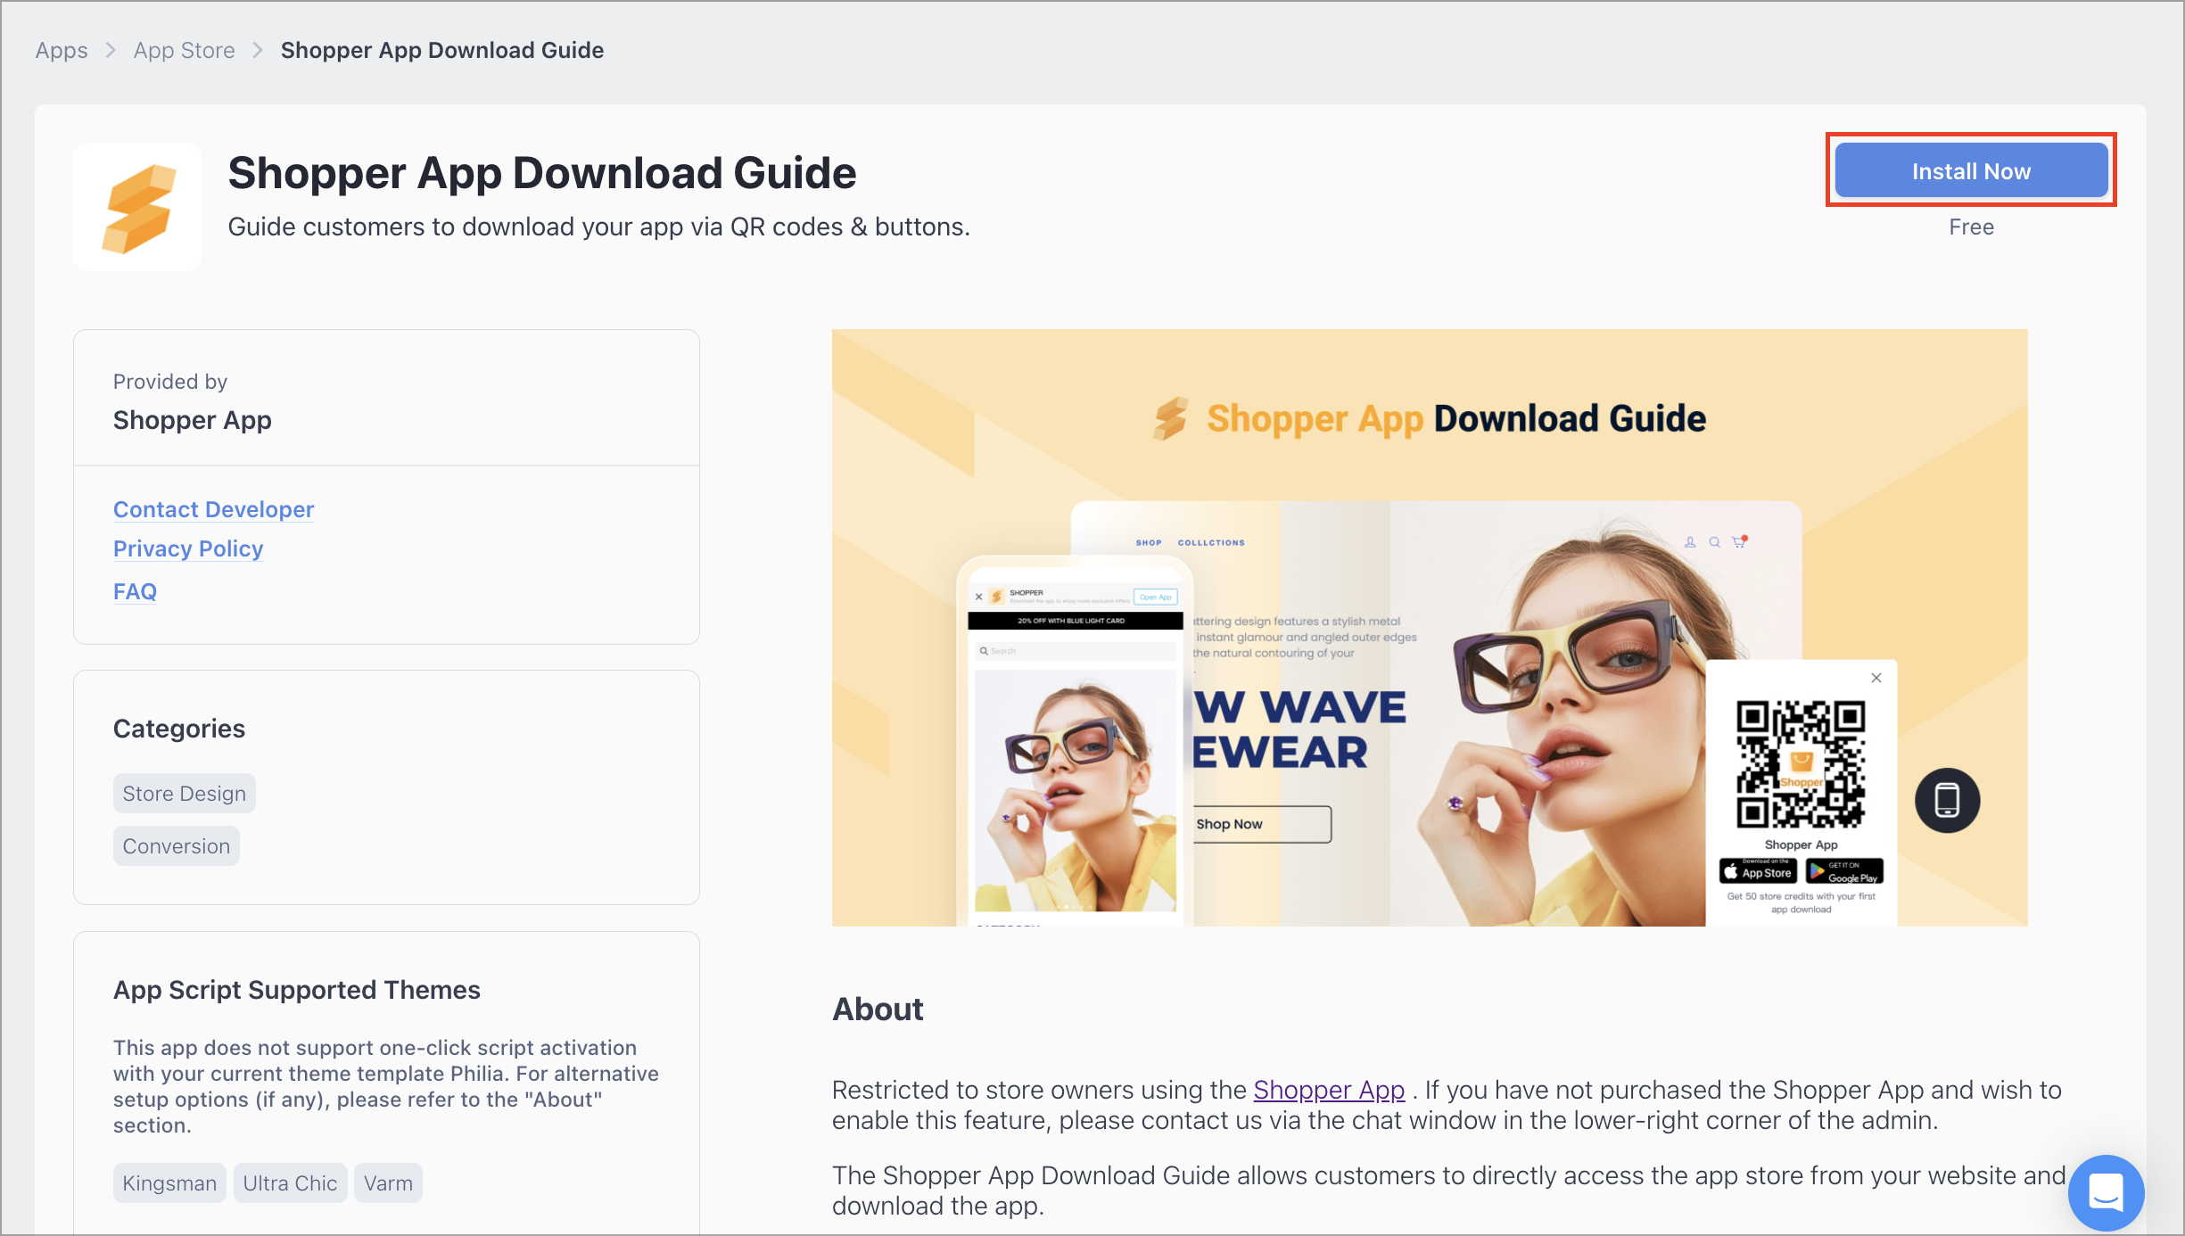Screen dimensions: 2185x1236
Task: Click the Kingsman theme tag
Action: (169, 1183)
